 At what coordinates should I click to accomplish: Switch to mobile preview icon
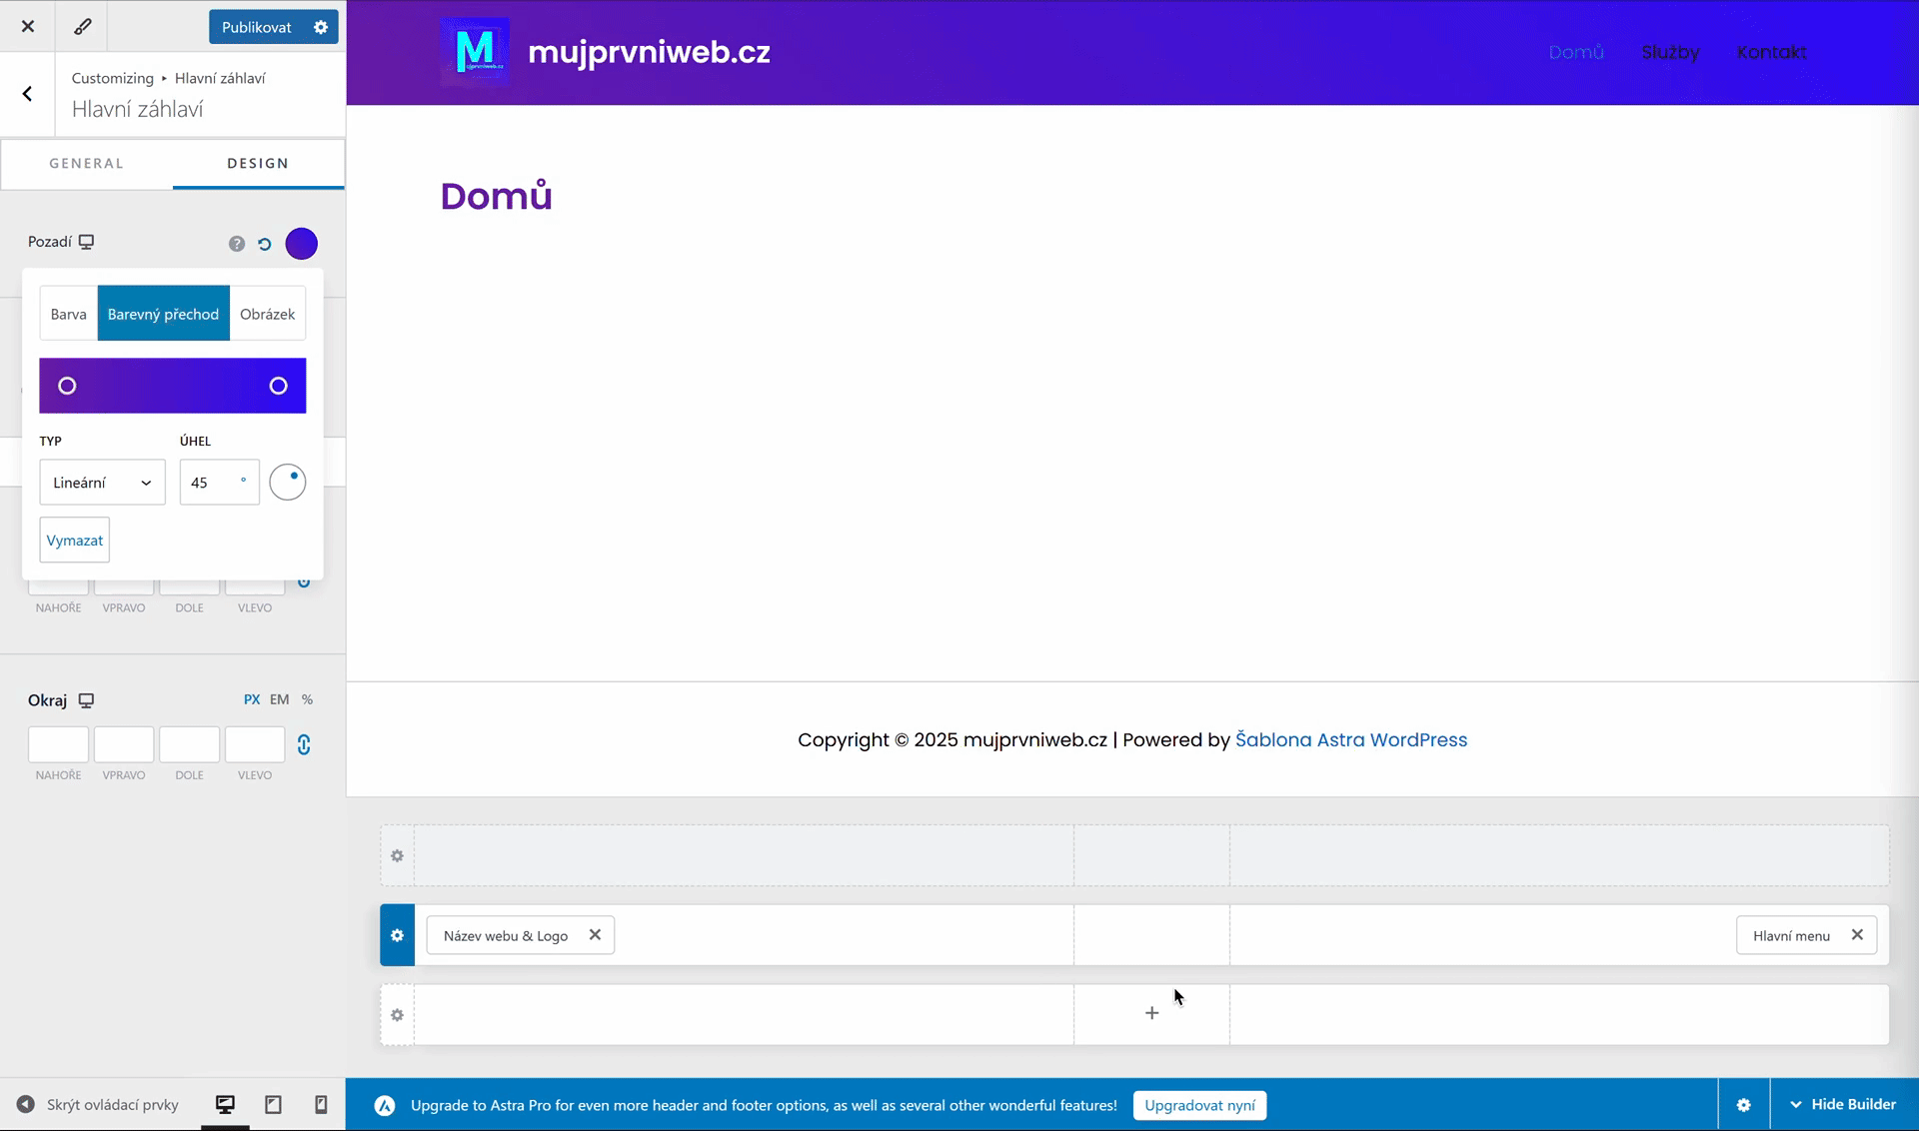(x=321, y=1104)
